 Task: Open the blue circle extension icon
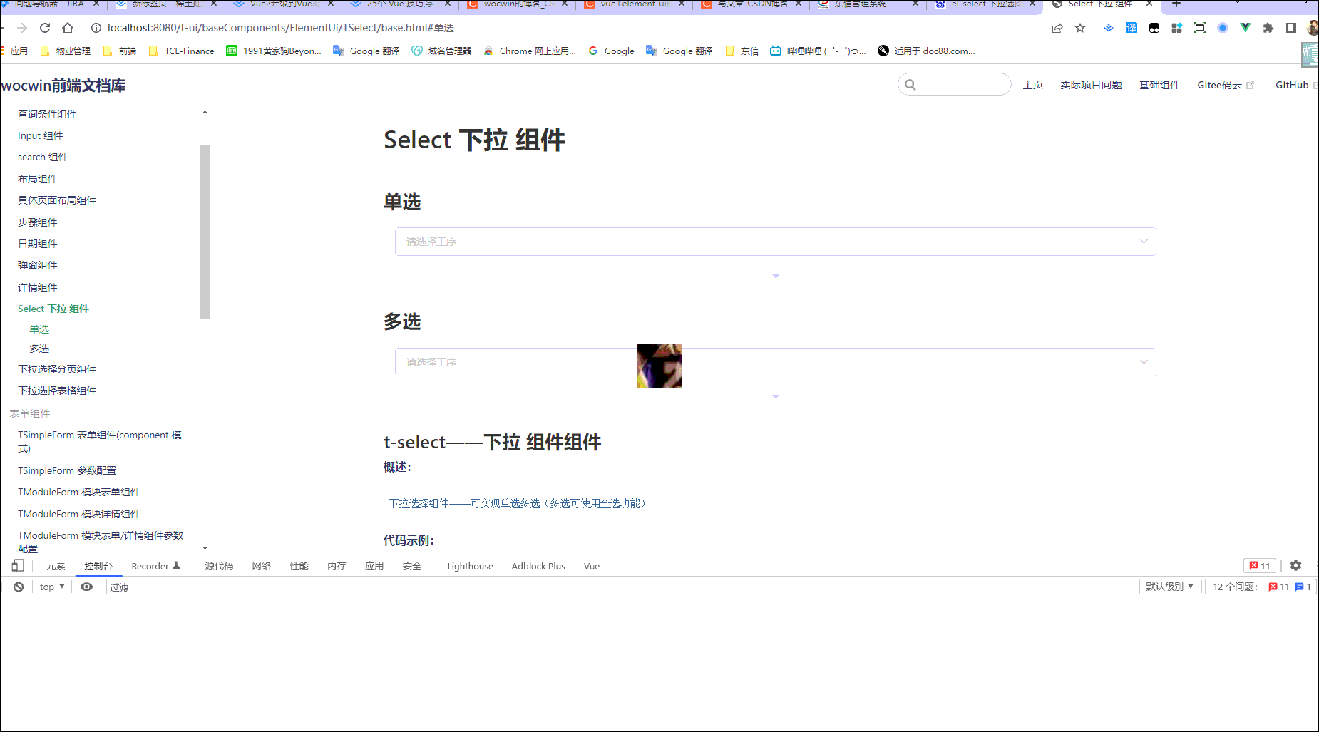1223,28
